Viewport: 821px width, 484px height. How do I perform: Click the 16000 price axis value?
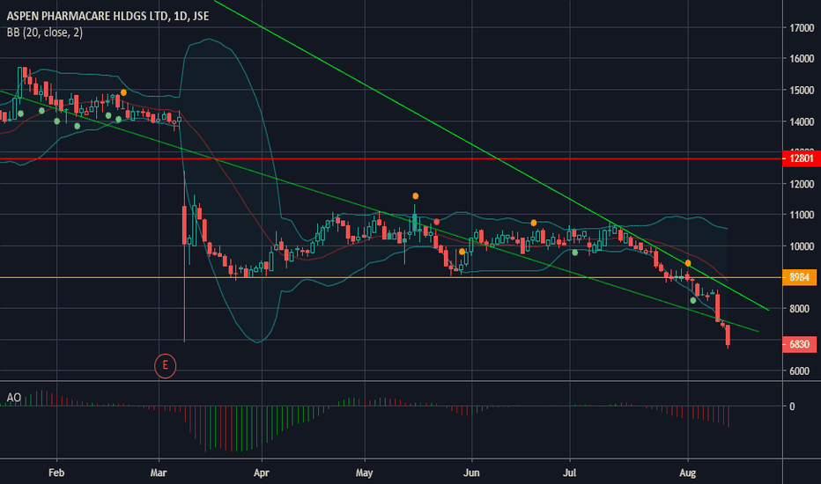tap(802, 59)
